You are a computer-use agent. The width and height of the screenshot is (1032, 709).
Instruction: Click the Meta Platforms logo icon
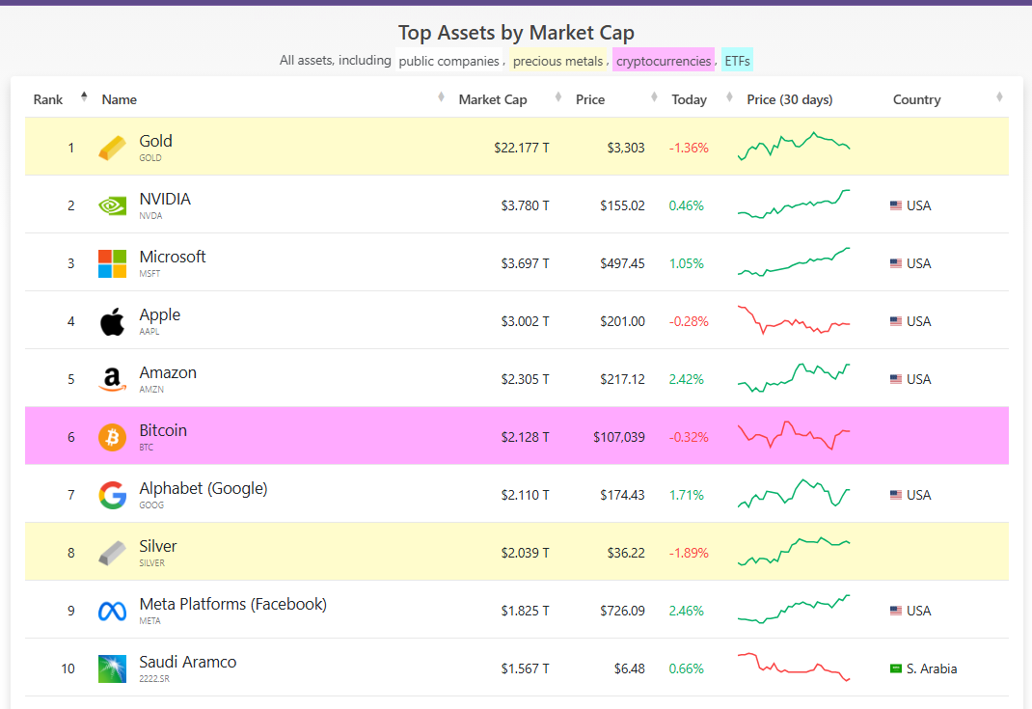(x=112, y=611)
